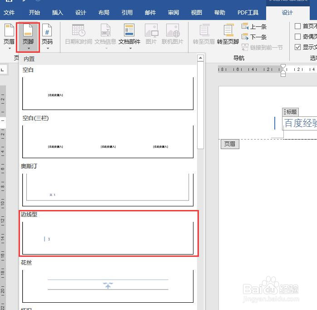Click the 页眉 label tag in document
The height and width of the screenshot is (310, 317).
click(x=230, y=144)
